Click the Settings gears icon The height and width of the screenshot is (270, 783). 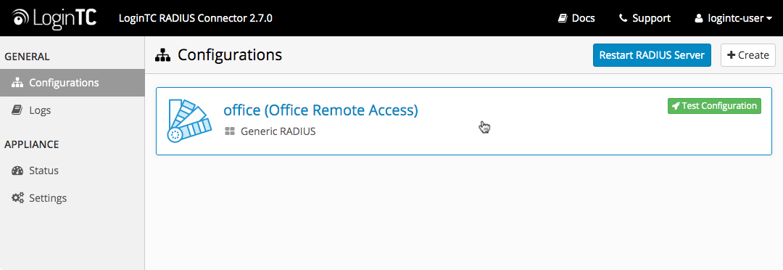[17, 198]
